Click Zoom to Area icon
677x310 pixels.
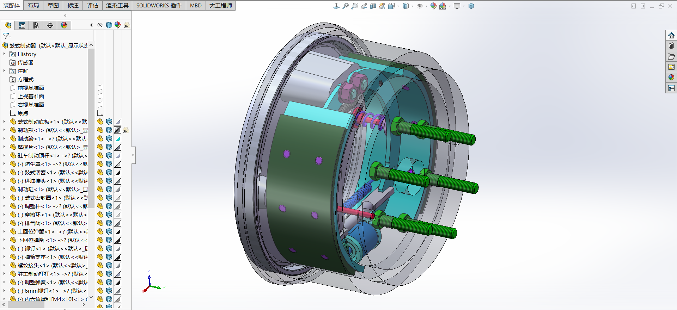coord(355,6)
